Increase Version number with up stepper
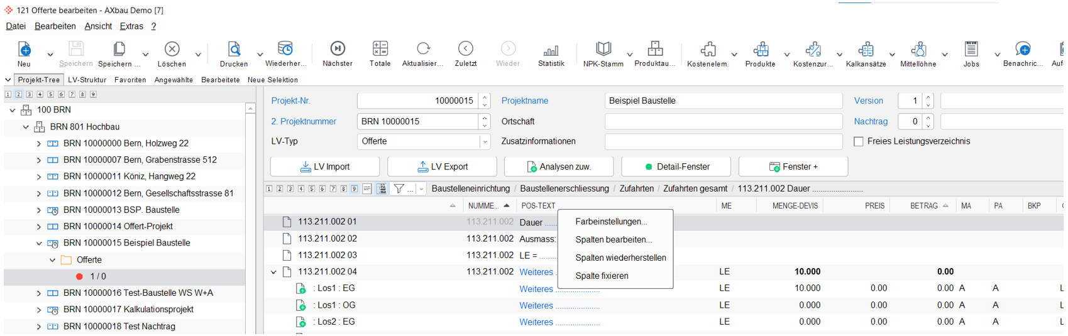This screenshot has width=1068, height=336. [928, 97]
